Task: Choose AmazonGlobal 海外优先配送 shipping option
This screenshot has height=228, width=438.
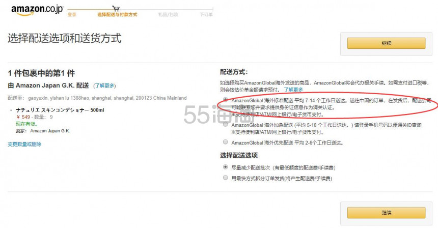Action: click(226, 142)
